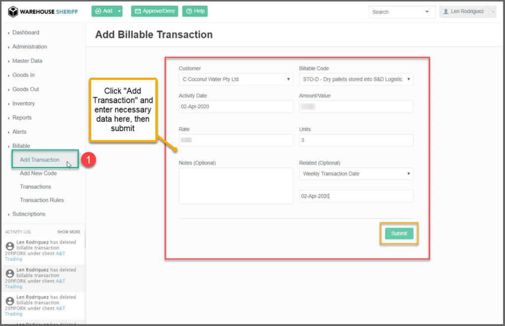The image size is (505, 326).
Task: Select Add Transaction in sidebar
Action: tap(39, 160)
